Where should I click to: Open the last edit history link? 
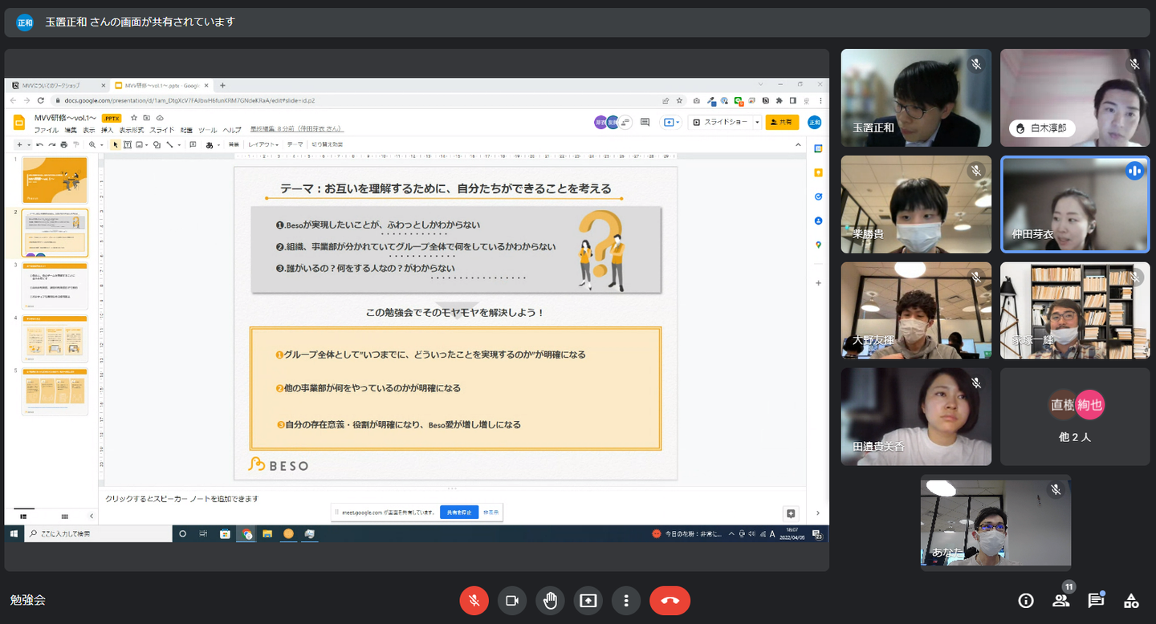pos(296,129)
